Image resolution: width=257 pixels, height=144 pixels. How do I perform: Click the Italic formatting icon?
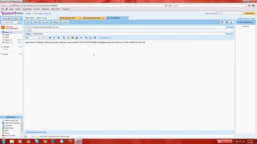54,38
